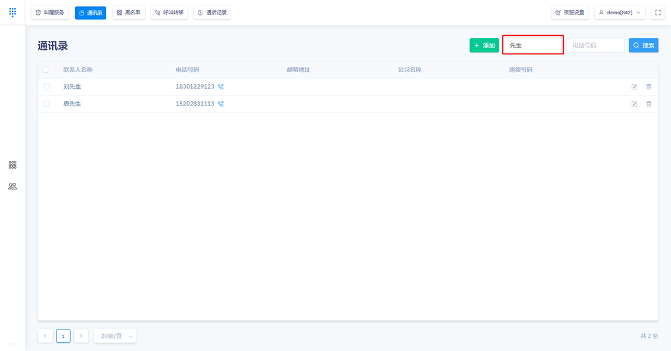Select the 刘先生 row checkbox
Viewport: 671px width, 351px height.
(x=47, y=86)
